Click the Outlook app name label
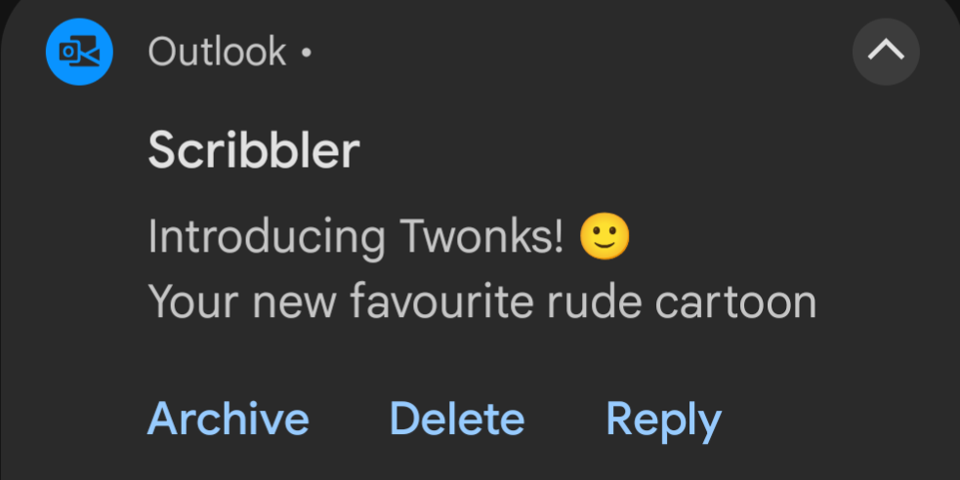This screenshot has height=480, width=960. pos(217,52)
